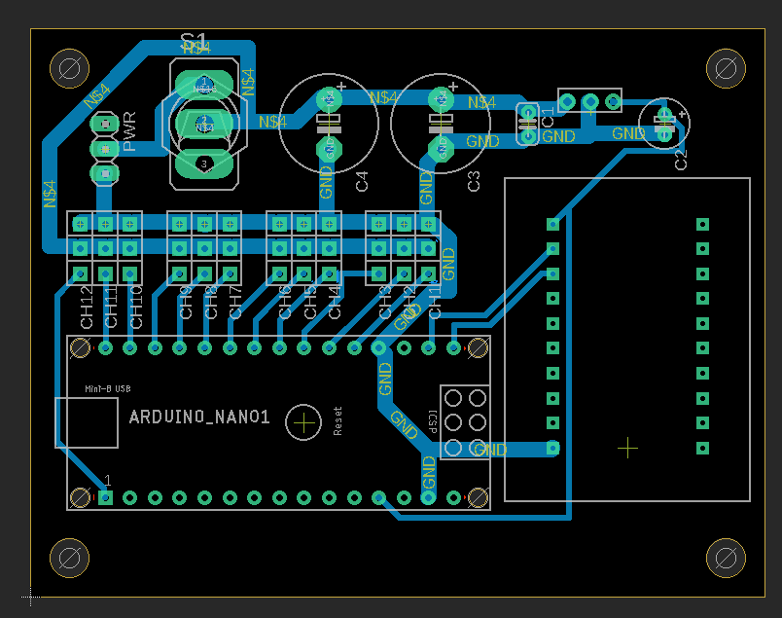Select the C1 capacitor label

(548, 118)
